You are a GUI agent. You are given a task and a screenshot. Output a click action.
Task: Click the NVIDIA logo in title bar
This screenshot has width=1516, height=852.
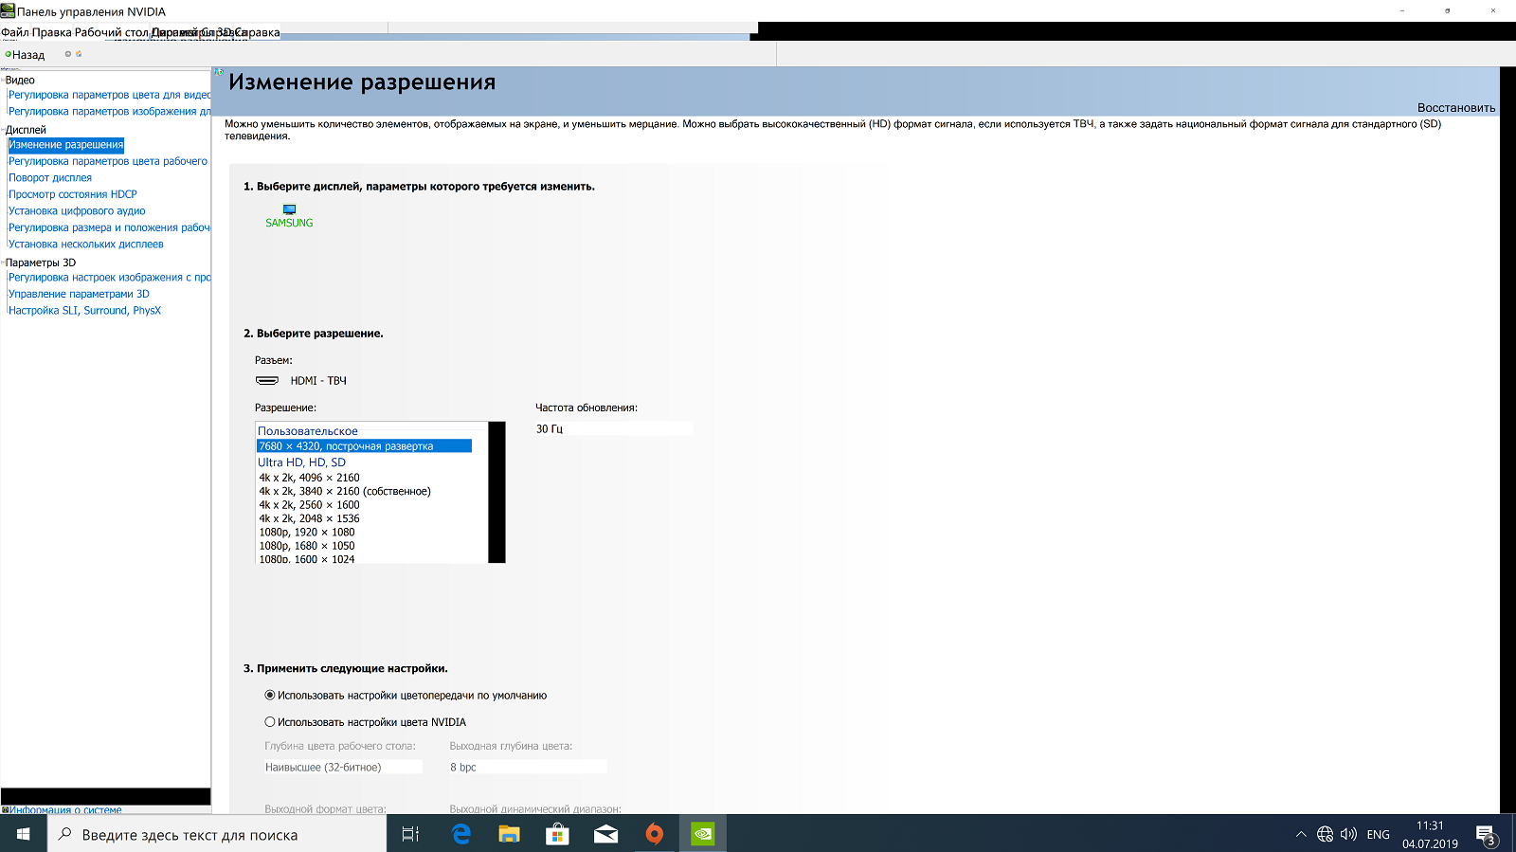coord(8,11)
